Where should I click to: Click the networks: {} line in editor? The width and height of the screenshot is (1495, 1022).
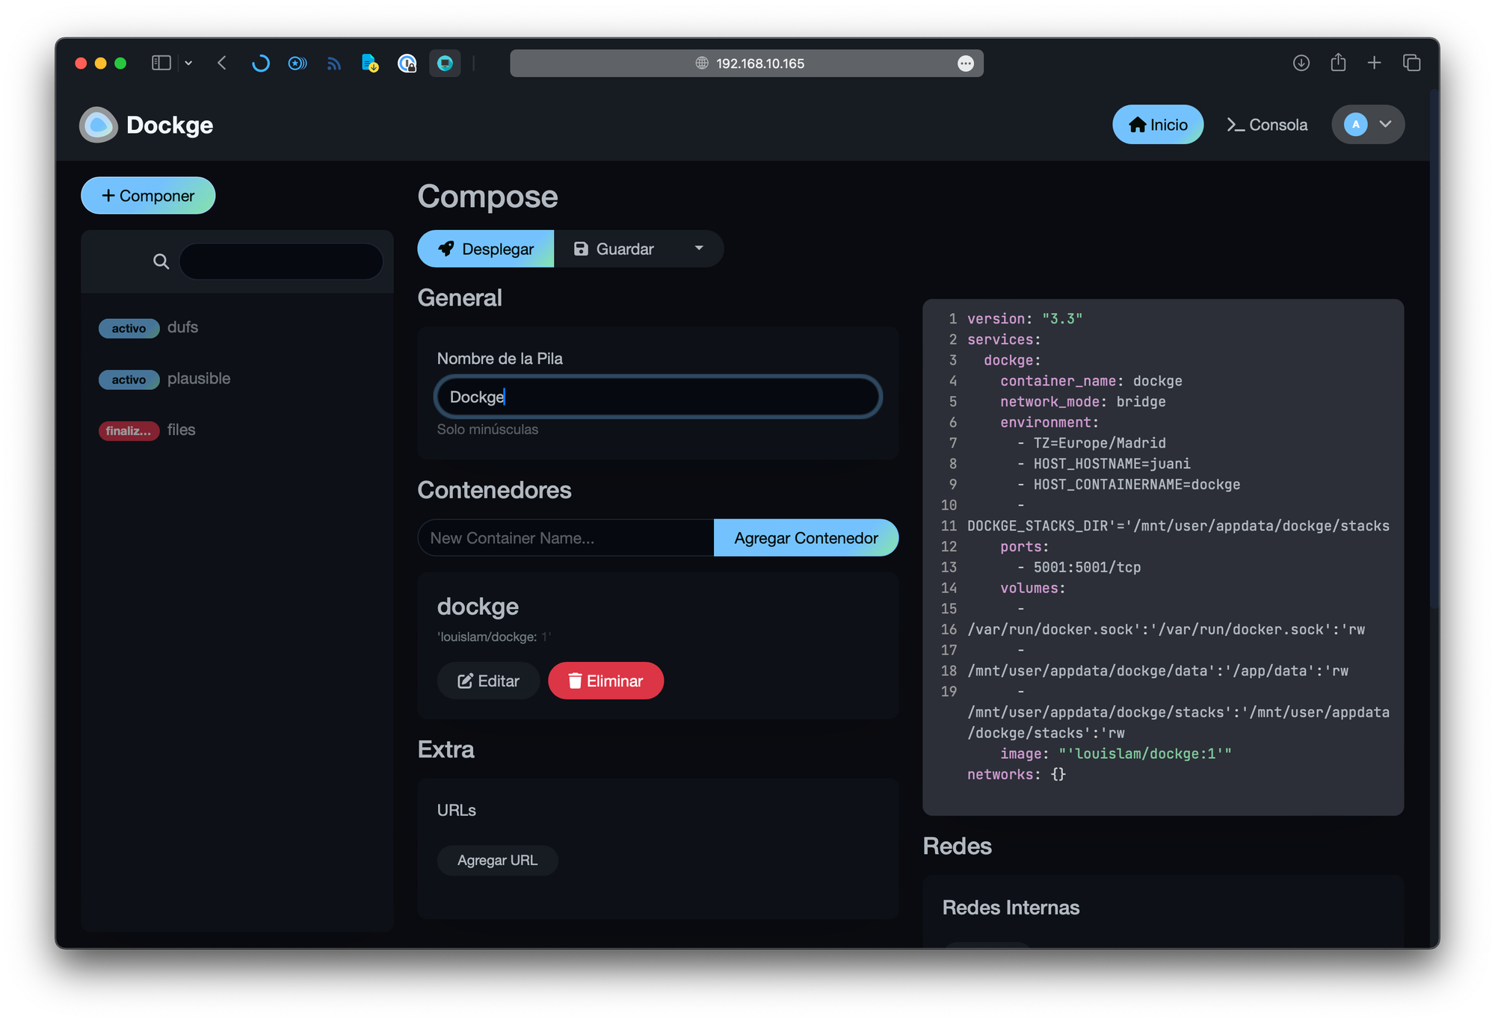point(1017,775)
